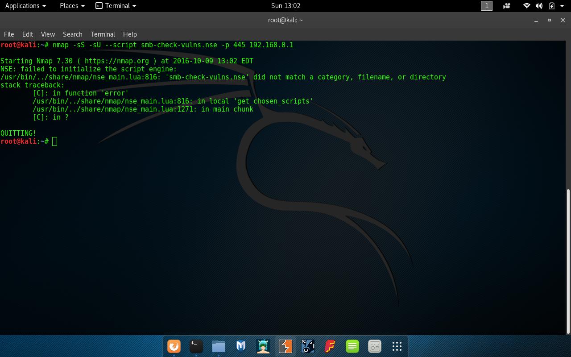Open the Search menu in terminal
The width and height of the screenshot is (571, 357).
point(72,34)
